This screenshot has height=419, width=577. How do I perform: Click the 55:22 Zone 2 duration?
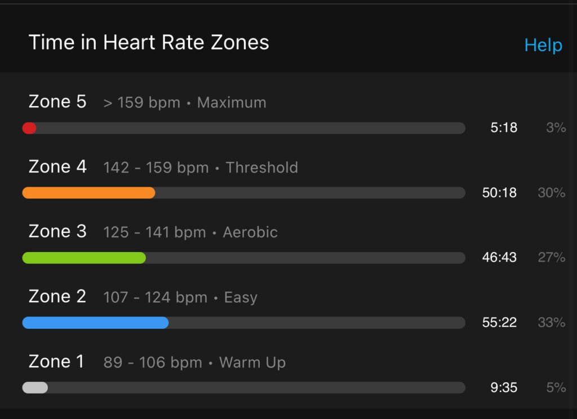[x=499, y=323]
